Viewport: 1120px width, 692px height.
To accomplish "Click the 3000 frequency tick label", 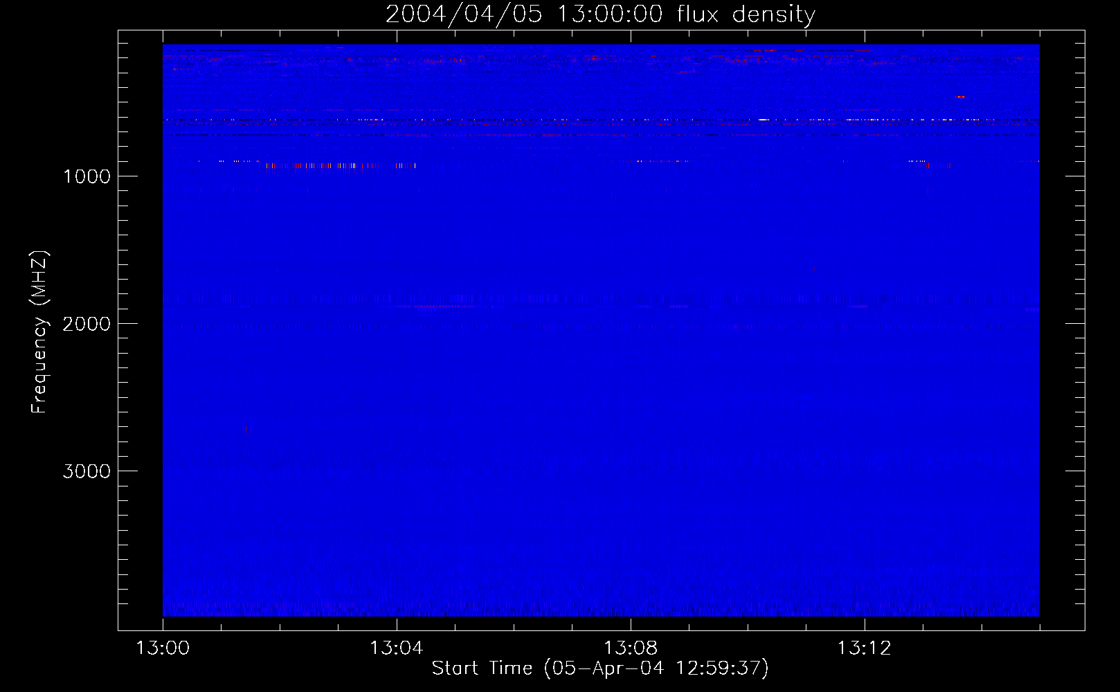I will (x=87, y=471).
